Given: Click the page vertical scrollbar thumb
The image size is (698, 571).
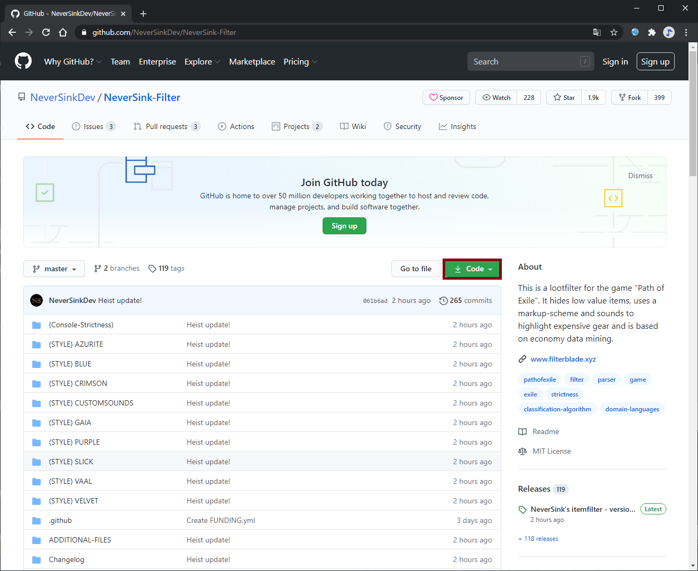Looking at the screenshot, I should tap(693, 114).
